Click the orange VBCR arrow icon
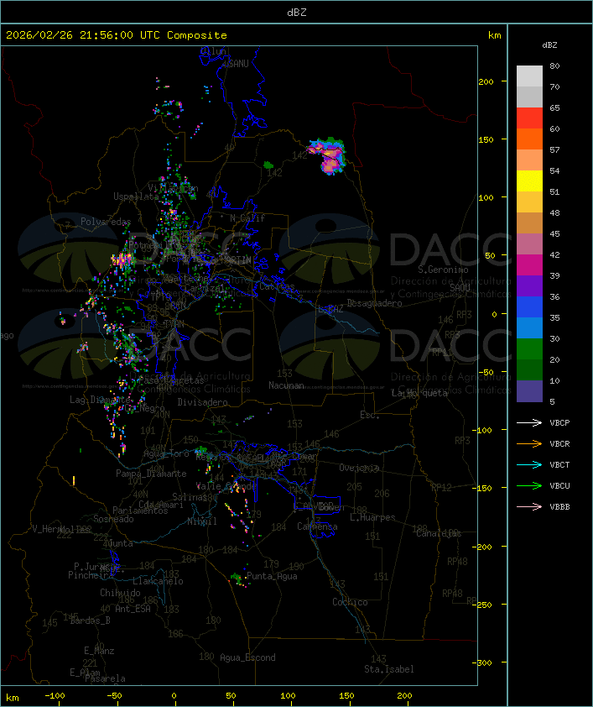This screenshot has width=593, height=707. (529, 443)
